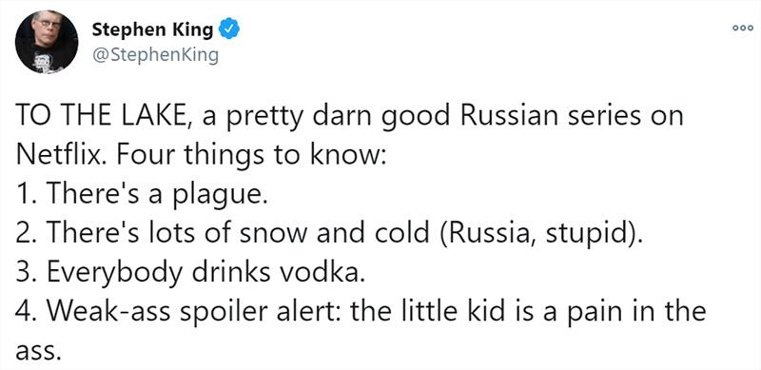
Task: Click the 'Everybody drinks vodka.' line
Action: pyautogui.click(x=189, y=272)
